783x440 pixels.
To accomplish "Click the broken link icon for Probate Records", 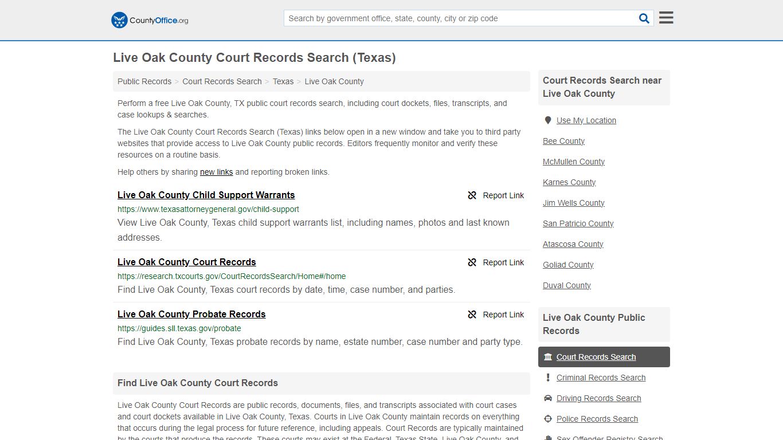I will (x=472, y=315).
